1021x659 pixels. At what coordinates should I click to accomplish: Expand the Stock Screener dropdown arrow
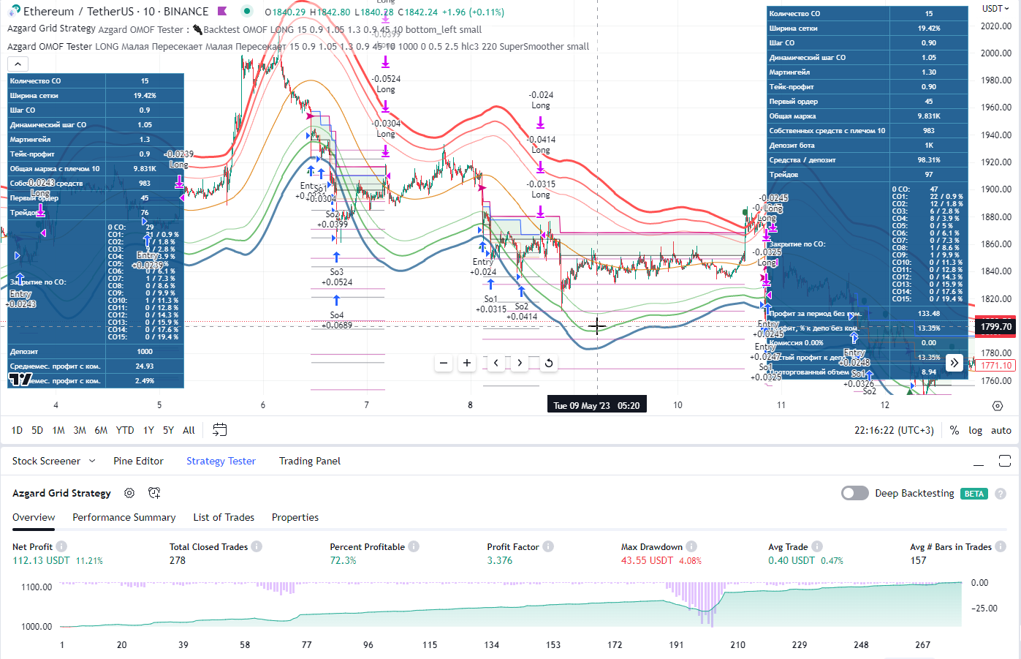[92, 461]
